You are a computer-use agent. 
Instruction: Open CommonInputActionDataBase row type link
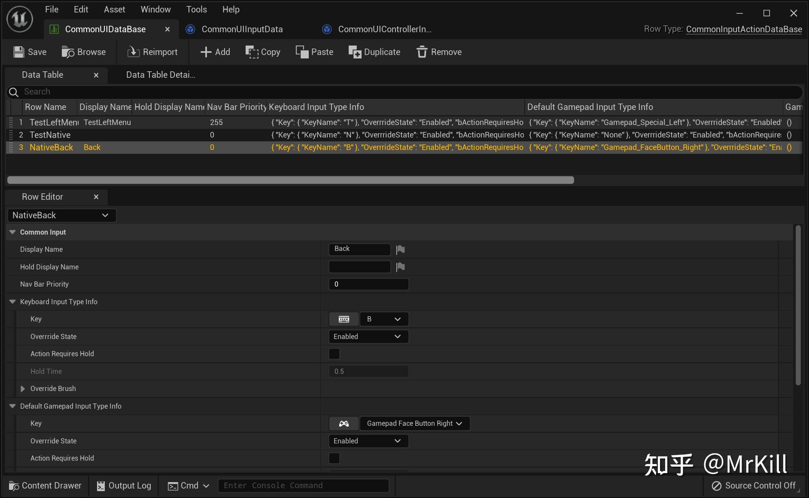[x=744, y=29]
